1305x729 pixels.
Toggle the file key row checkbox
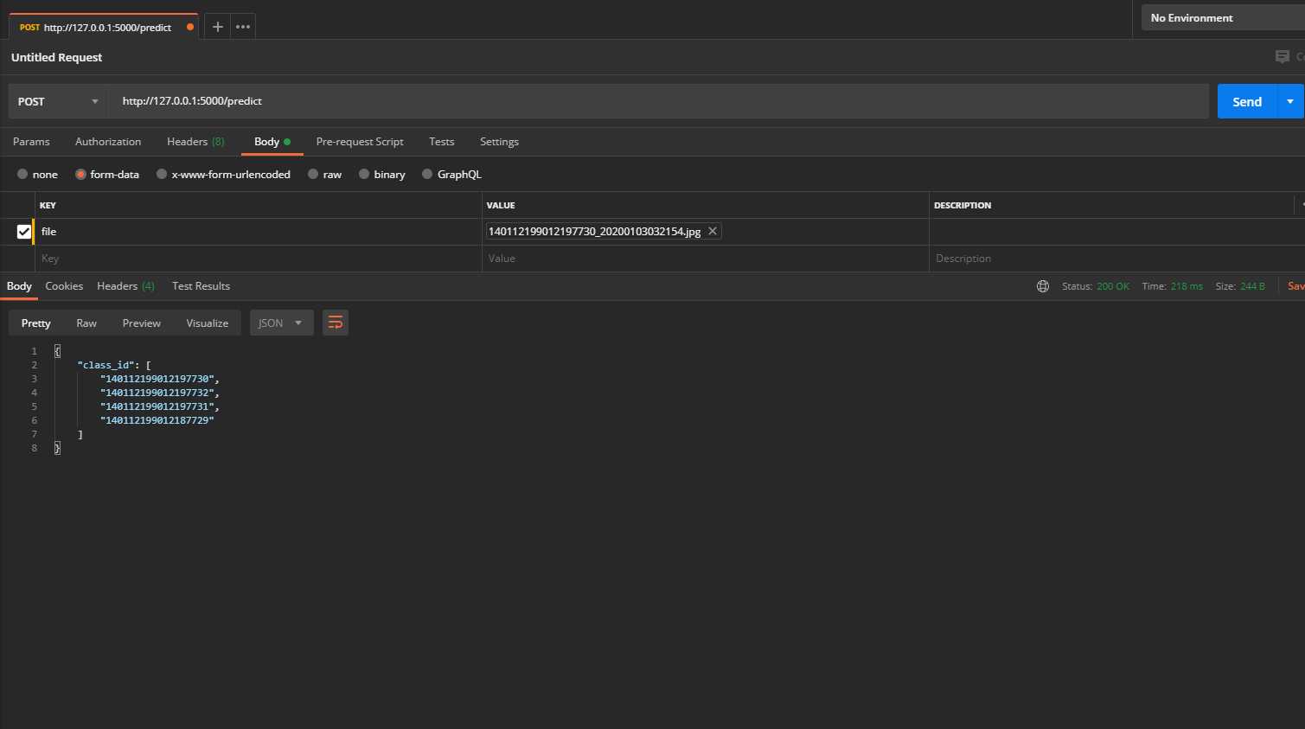coord(24,232)
